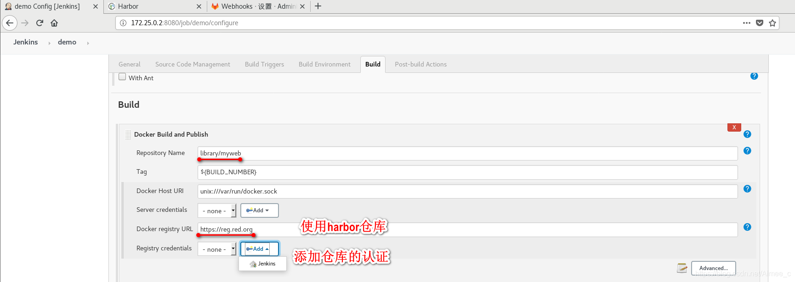Open help for Docker Host URI field
This screenshot has width=795, height=282.
[x=747, y=189]
